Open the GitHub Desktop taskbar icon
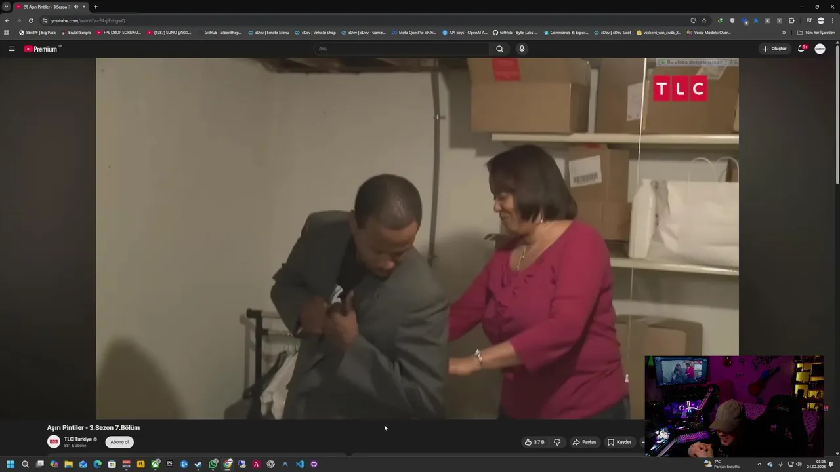Image resolution: width=840 pixels, height=472 pixels. (314, 464)
